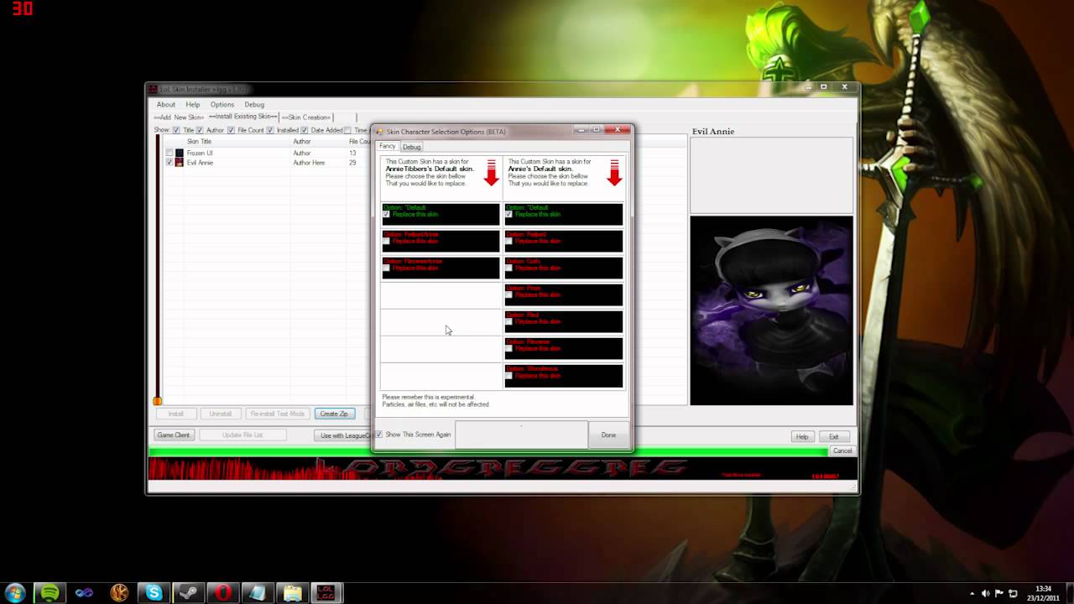Click the Install button

pos(176,414)
